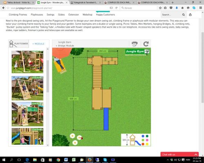Launch Chrome from the taskbar
Viewport: 204px width, 163px height.
[x=58, y=160]
